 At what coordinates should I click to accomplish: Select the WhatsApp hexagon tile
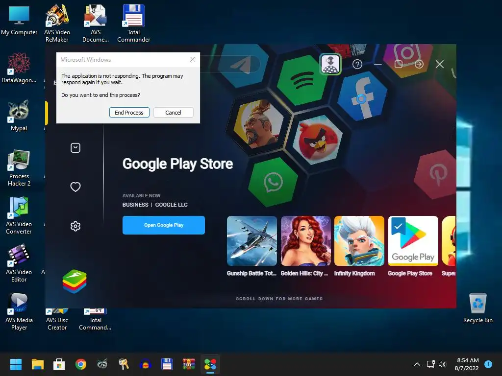[273, 182]
